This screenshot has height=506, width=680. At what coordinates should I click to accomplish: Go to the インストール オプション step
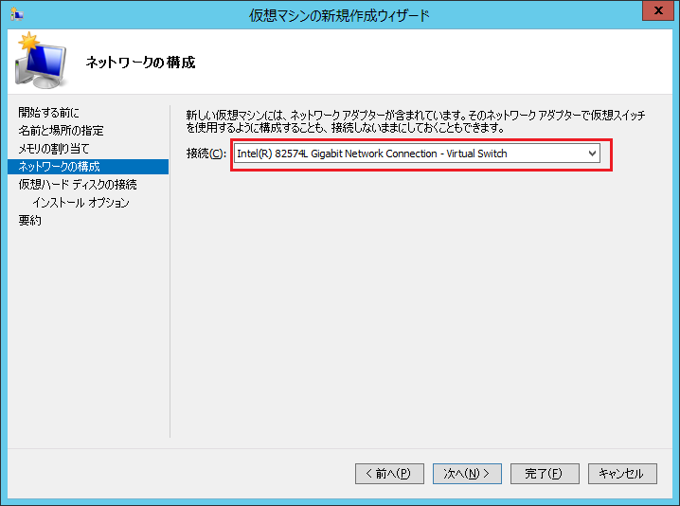pos(81,203)
